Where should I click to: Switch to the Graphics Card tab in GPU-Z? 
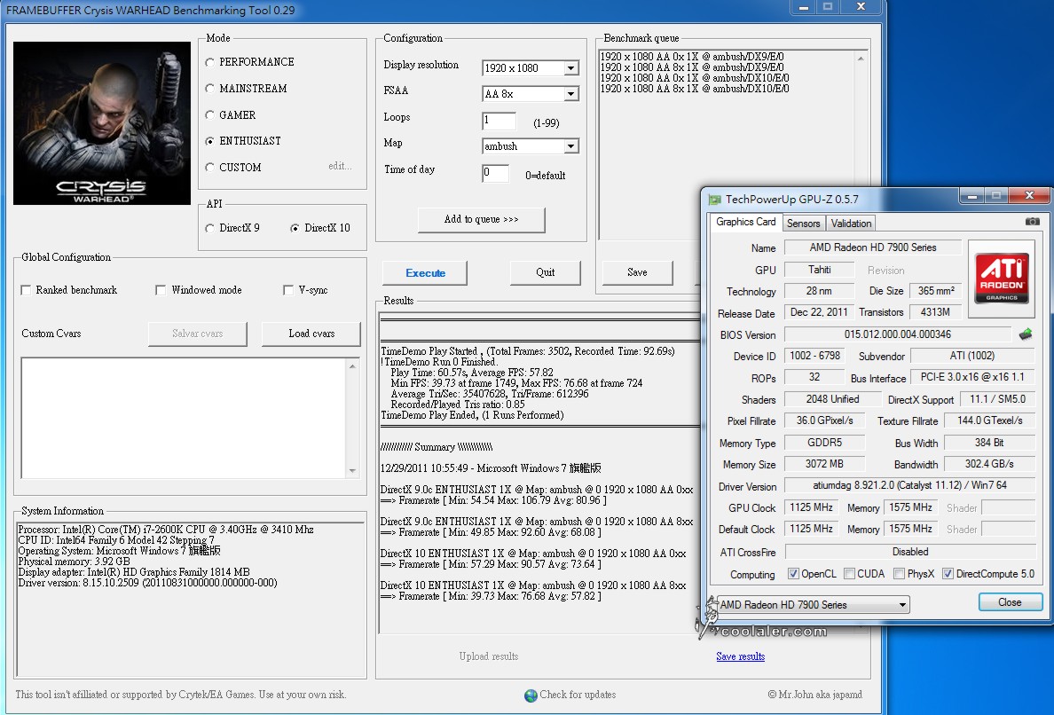(745, 222)
